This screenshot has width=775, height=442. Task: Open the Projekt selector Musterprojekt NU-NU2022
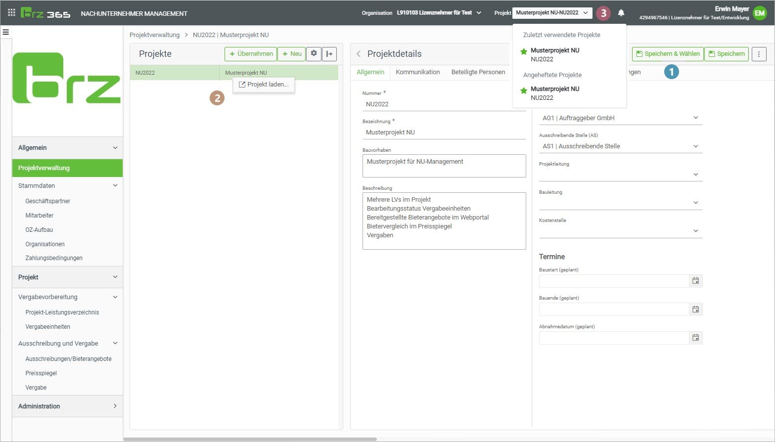[x=552, y=13]
